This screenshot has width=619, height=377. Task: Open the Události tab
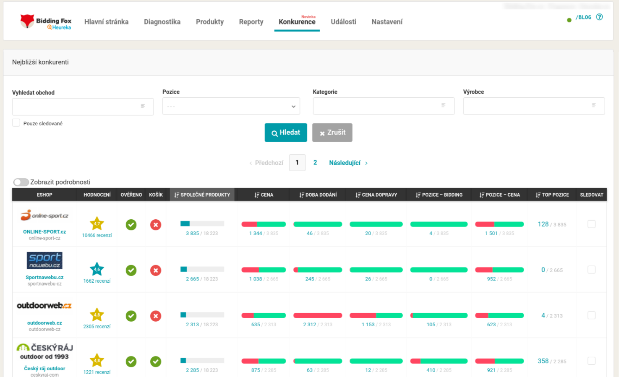[x=343, y=22]
